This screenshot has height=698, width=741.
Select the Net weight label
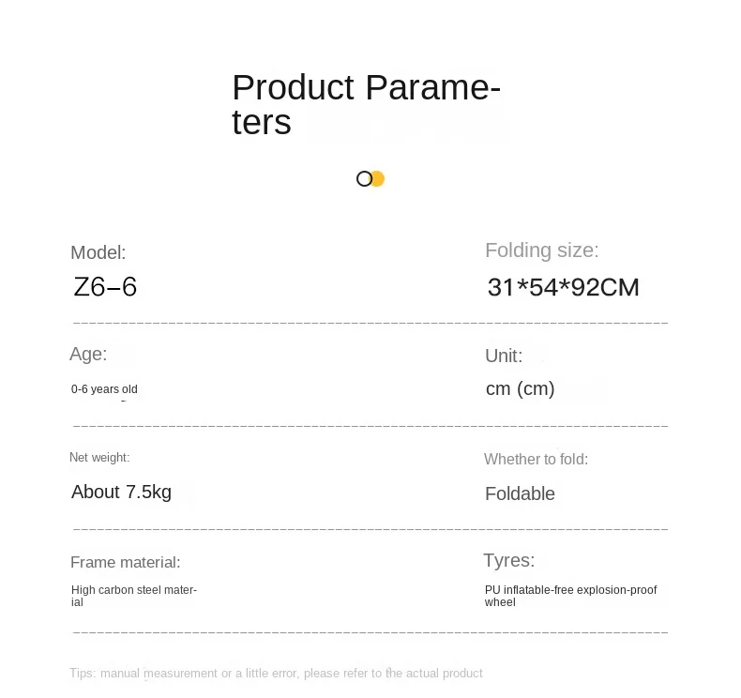pyautogui.click(x=99, y=458)
